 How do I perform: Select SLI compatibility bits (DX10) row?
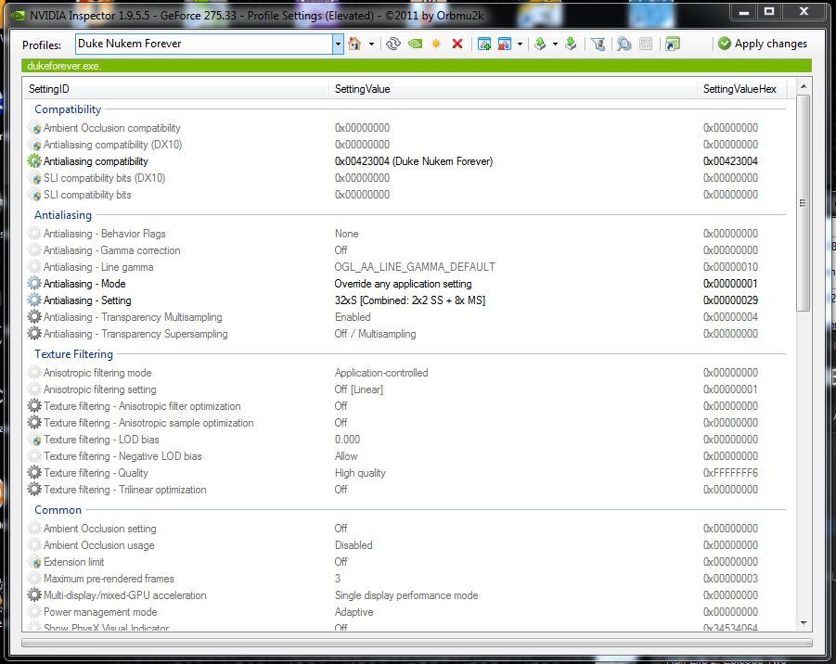tap(405, 178)
